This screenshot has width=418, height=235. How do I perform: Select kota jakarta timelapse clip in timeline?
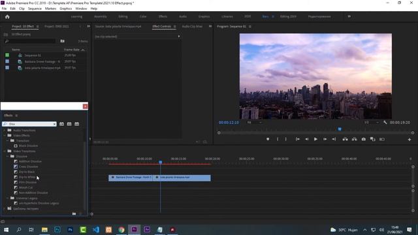tap(182, 178)
